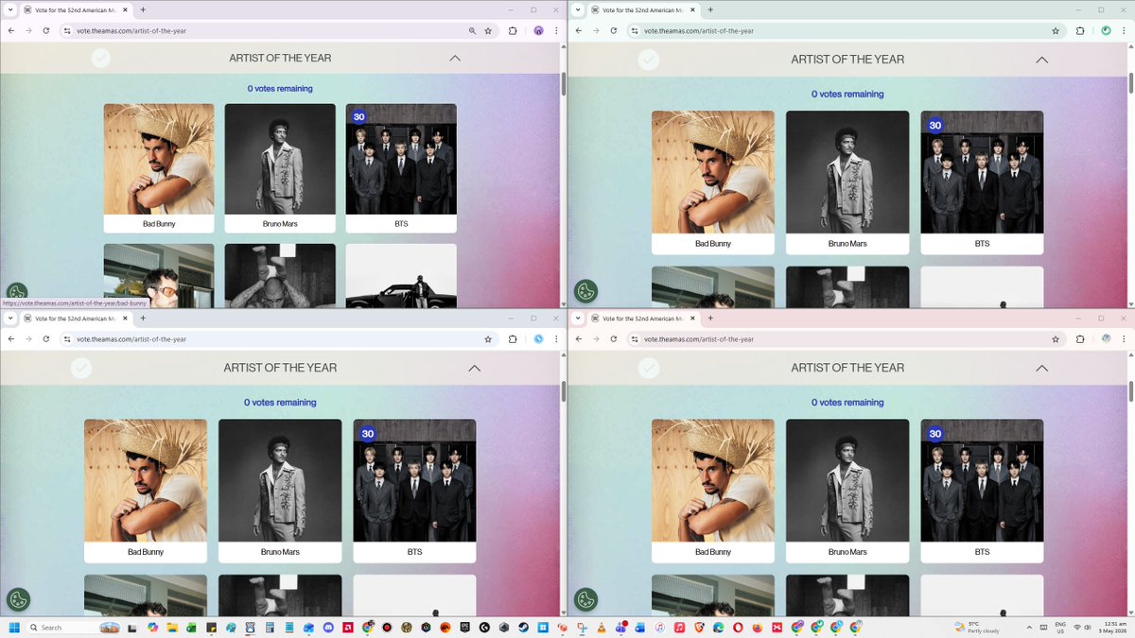The image size is (1135, 638).
Task: Open Chrome three-dot menu in top-left window
Action: pos(555,30)
